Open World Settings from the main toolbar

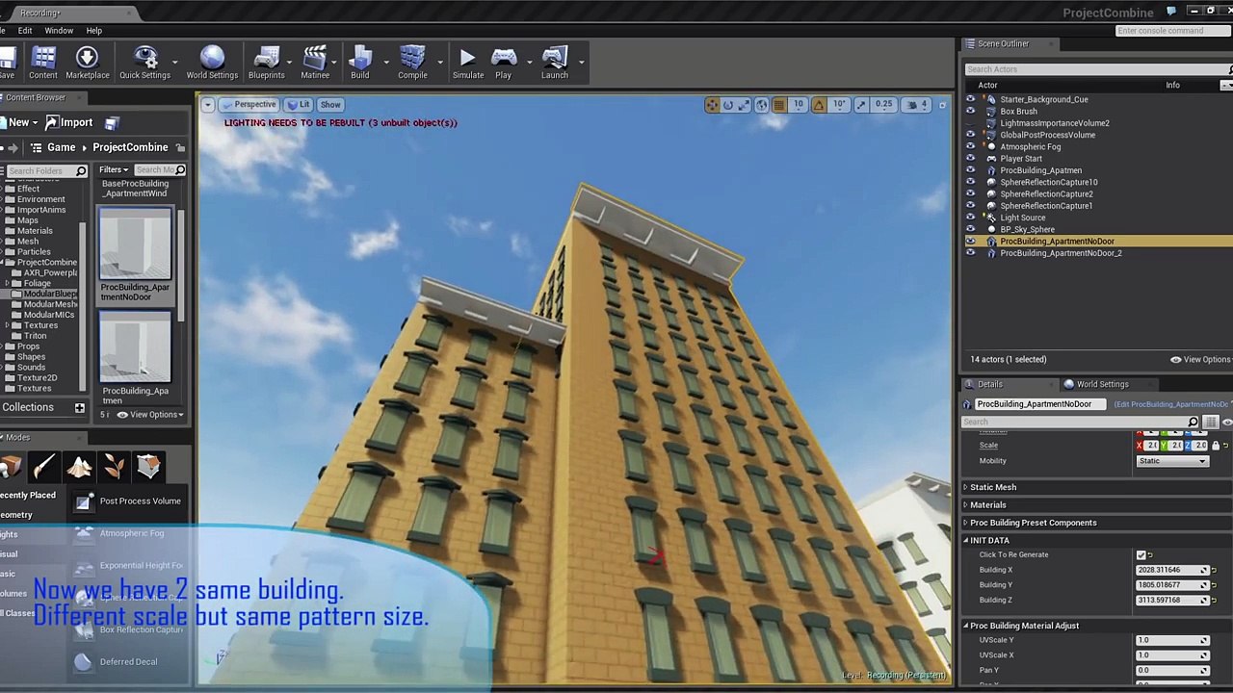point(212,64)
